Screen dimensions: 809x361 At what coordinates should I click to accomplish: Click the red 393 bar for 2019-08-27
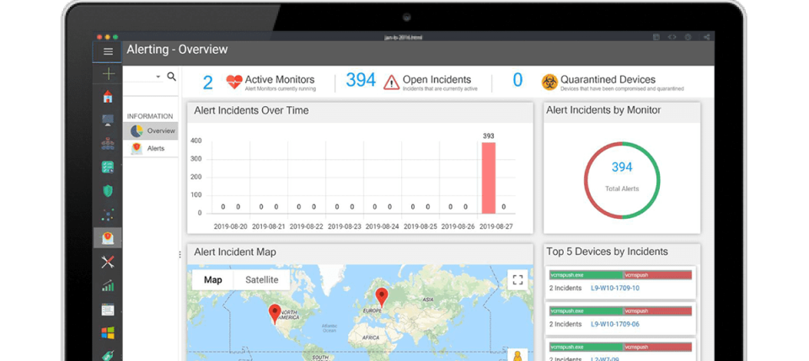pyautogui.click(x=489, y=178)
